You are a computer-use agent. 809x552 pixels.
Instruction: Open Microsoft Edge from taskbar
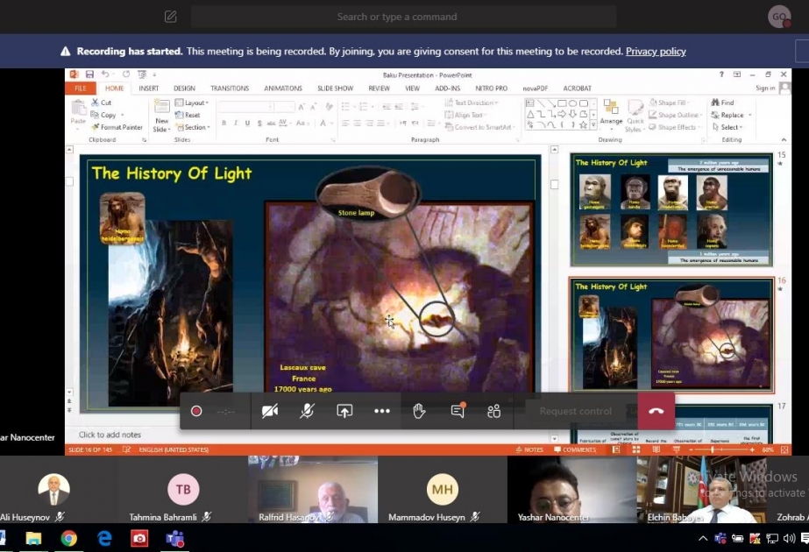[x=104, y=539]
